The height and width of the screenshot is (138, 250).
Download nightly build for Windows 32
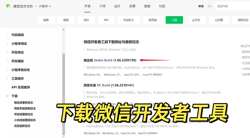coord(110,133)
